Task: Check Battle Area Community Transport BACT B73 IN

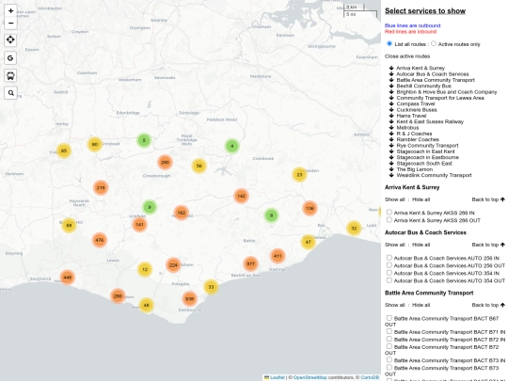Action: pos(389,359)
